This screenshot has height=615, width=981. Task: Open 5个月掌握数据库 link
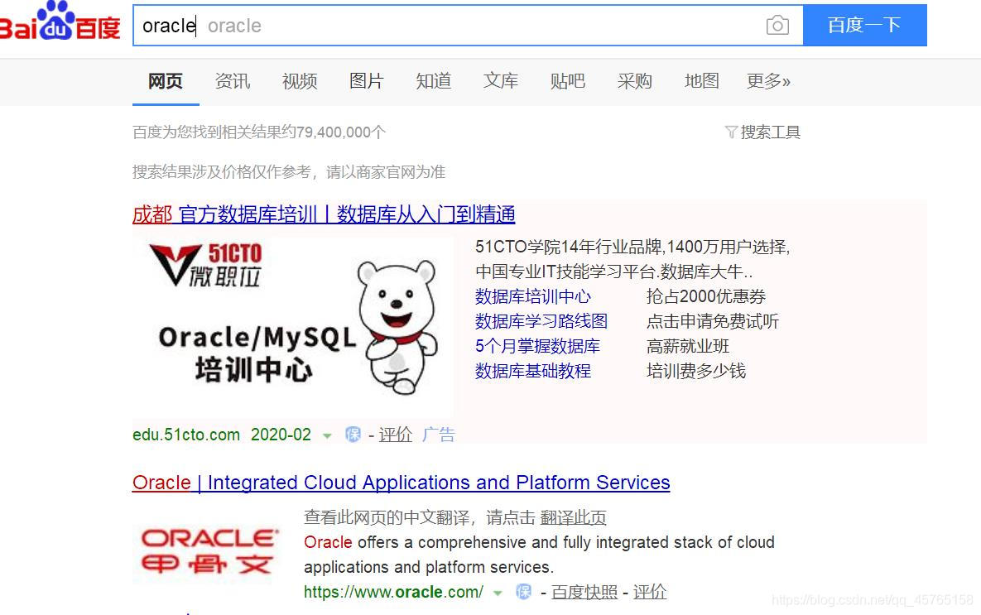coord(537,346)
